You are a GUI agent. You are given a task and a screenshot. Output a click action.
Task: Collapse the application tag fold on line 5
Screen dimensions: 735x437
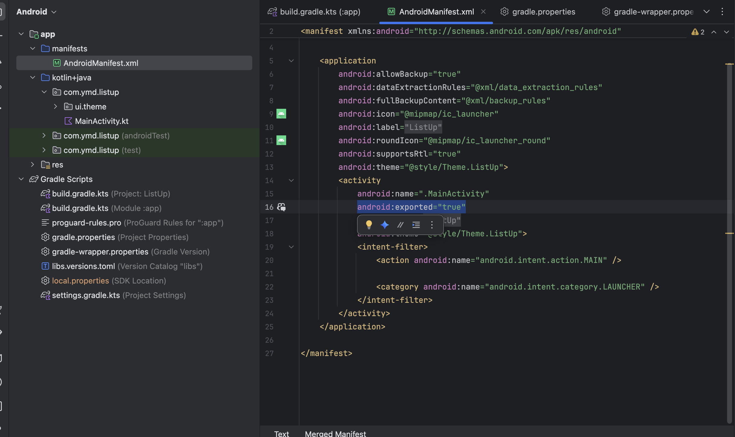tap(291, 61)
